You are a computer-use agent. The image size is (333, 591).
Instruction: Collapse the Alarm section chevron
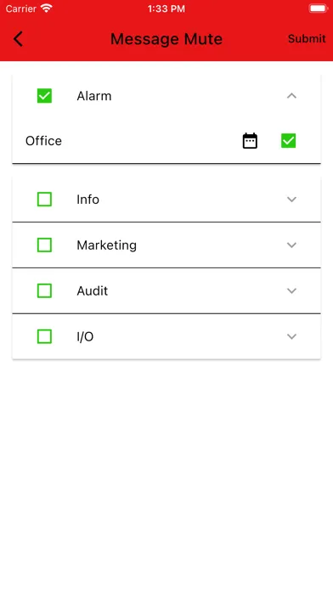(291, 96)
